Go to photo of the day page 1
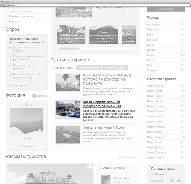The width and height of the screenshot is (191, 184). [x=18, y=105]
